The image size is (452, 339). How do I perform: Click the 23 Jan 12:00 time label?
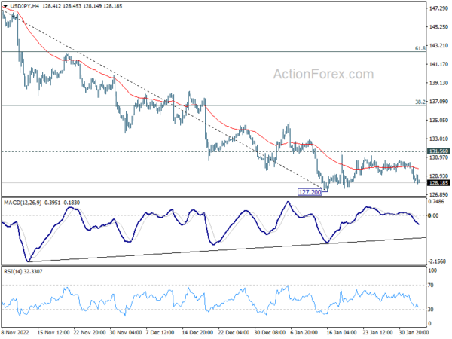pyautogui.click(x=378, y=332)
